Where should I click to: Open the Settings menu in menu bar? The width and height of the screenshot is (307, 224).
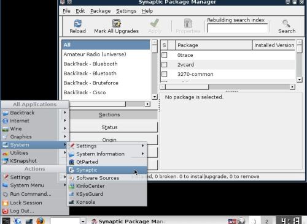coord(126,11)
